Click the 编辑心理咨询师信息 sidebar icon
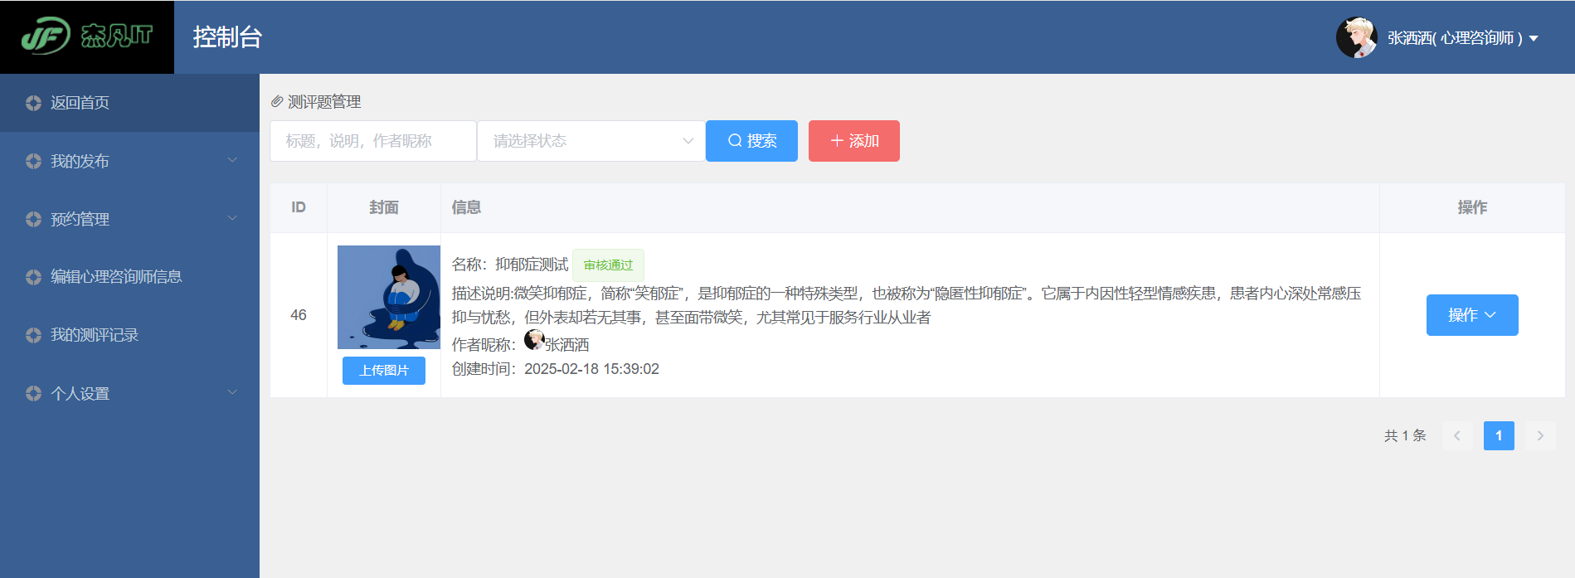 [33, 277]
